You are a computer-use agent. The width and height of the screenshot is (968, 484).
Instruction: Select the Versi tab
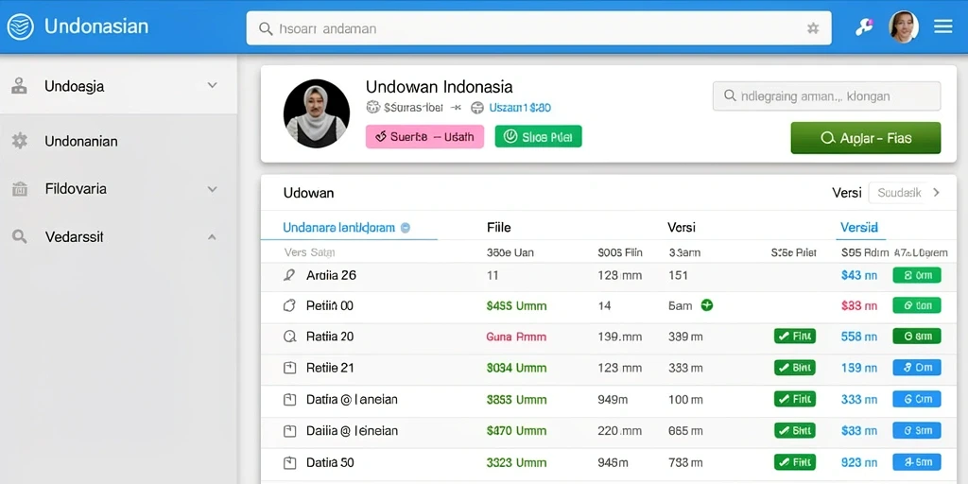coord(682,227)
